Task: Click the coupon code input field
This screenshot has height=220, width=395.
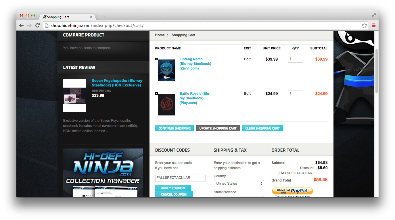Action: coord(180,178)
